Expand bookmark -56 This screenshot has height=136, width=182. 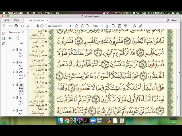coord(14,85)
